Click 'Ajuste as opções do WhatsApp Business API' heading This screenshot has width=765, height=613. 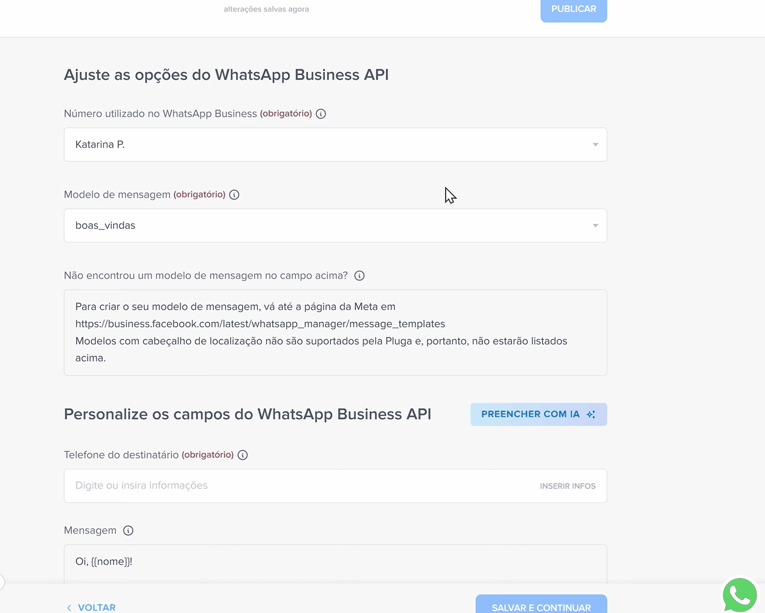226,75
